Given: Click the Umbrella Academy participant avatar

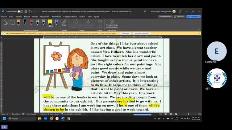Looking at the screenshot, I should point(217,78).
